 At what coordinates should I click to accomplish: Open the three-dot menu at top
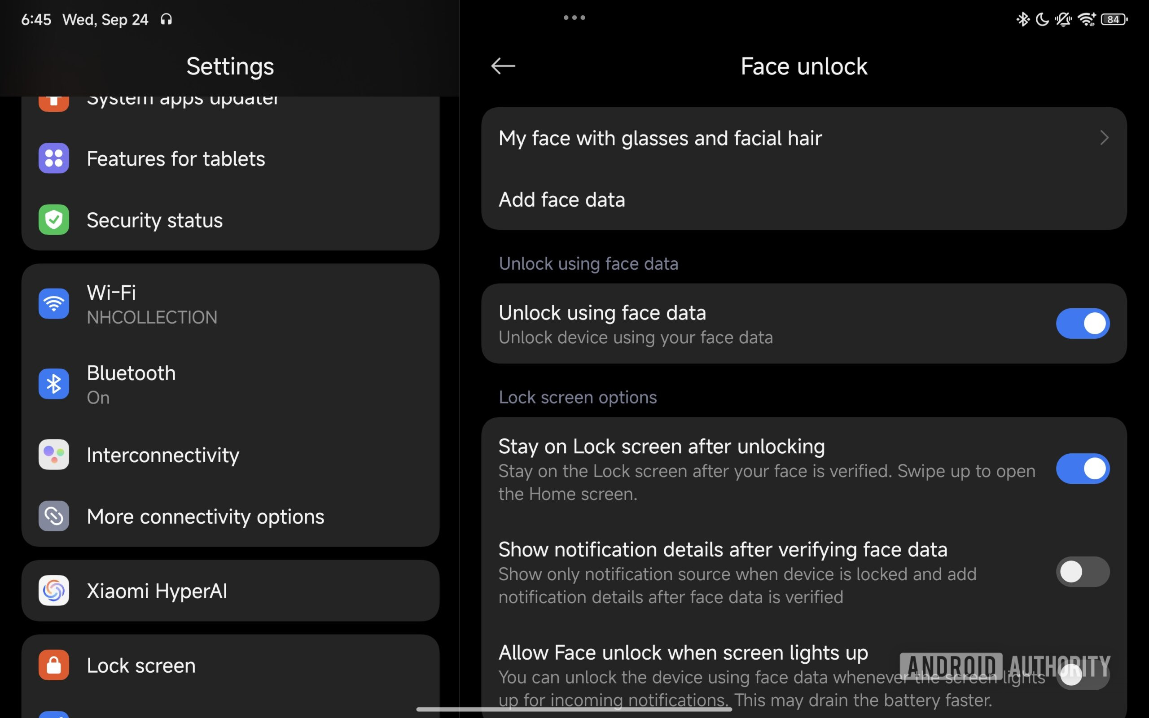tap(574, 18)
